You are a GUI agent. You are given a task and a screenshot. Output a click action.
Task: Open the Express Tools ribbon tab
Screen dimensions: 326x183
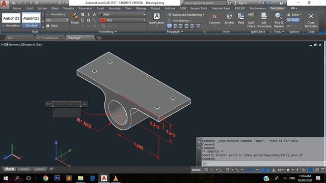[x=199, y=8]
